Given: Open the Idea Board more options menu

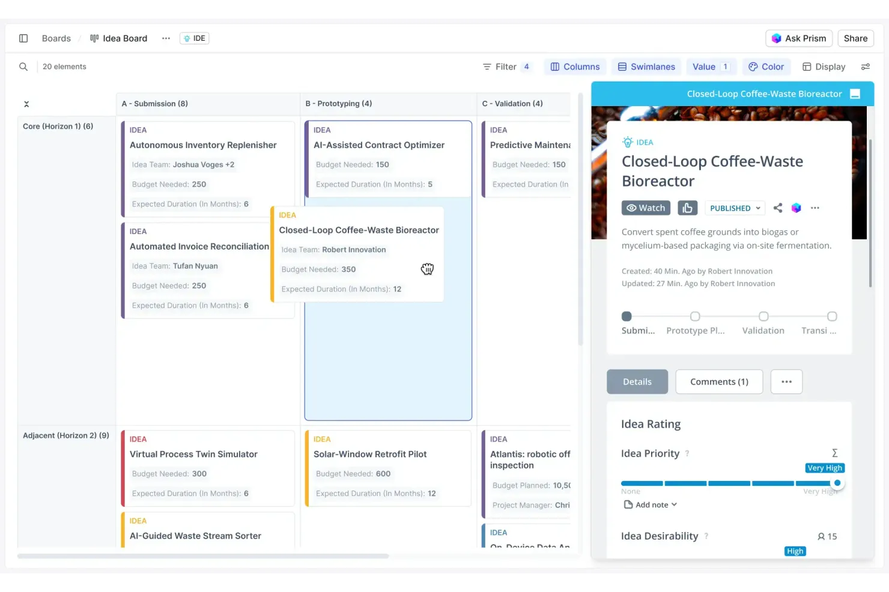Looking at the screenshot, I should click(166, 38).
